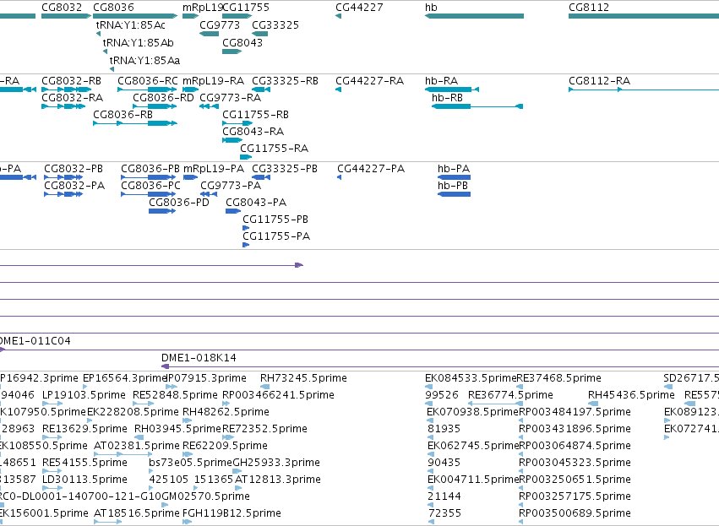The width and height of the screenshot is (719, 526).
Task: Open the CG8043-RA transcript
Action: pyautogui.click(x=232, y=140)
